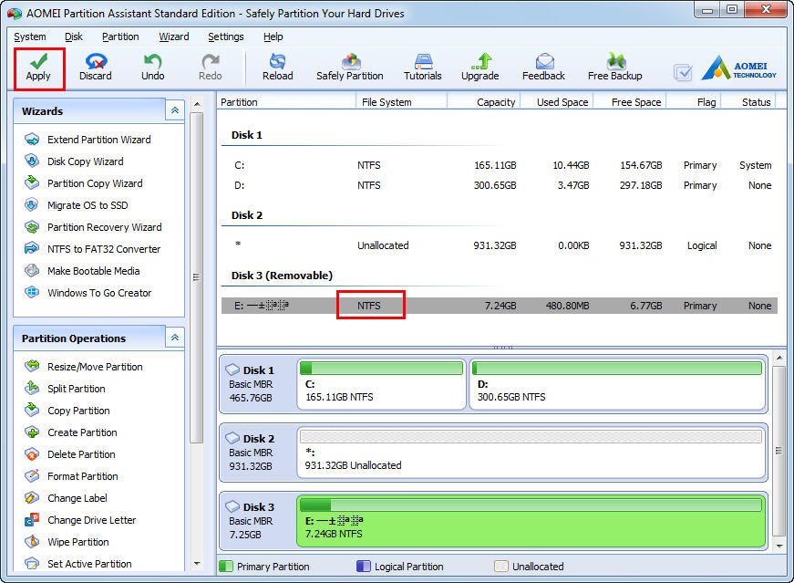
Task: Click the checkmark task icon near logo
Action: [683, 72]
